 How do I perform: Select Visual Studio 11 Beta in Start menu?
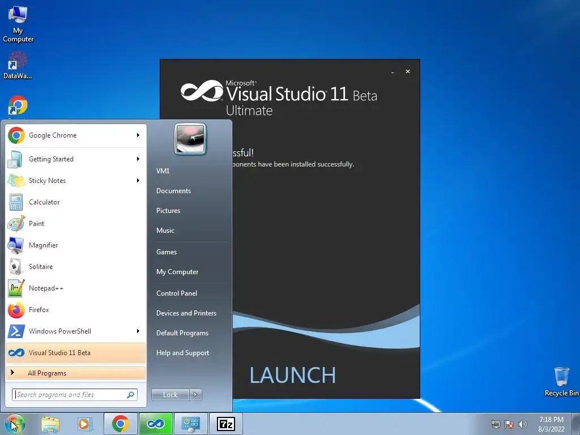[76, 352]
